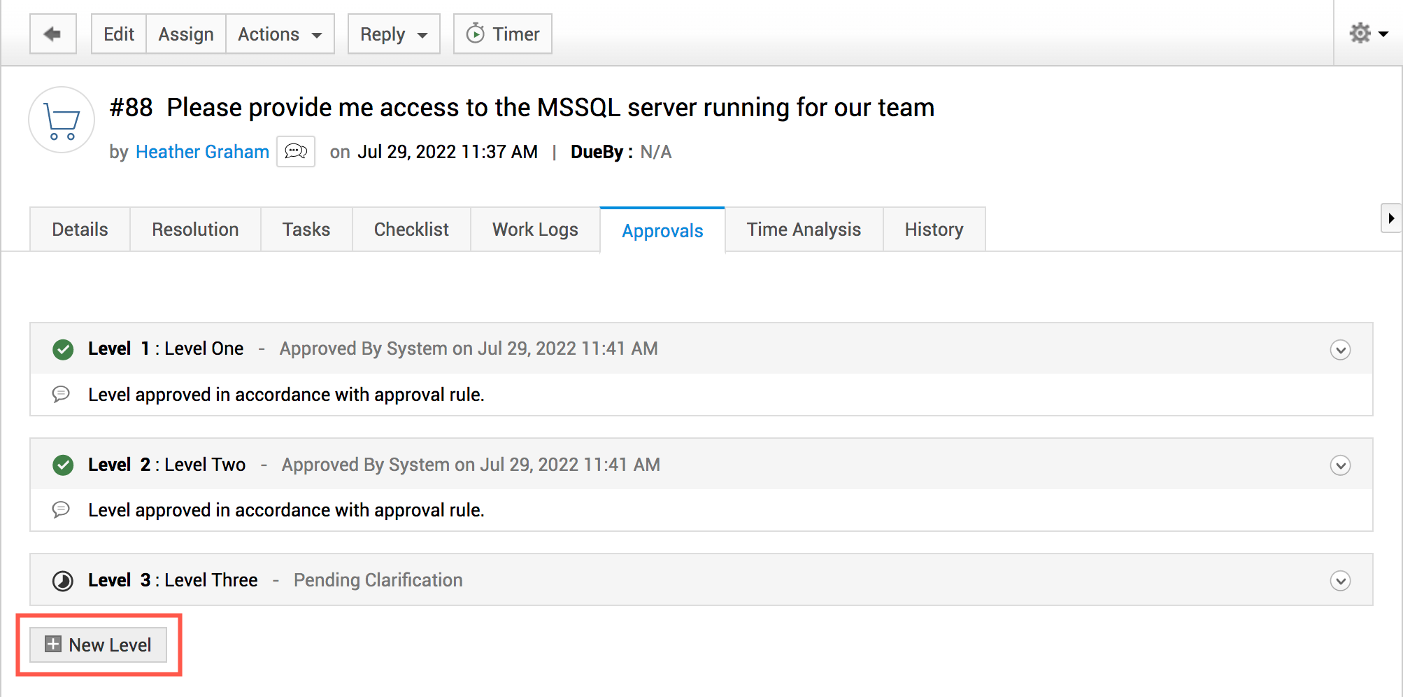This screenshot has height=697, width=1403.
Task: Click the shopping cart request icon
Action: [x=62, y=120]
